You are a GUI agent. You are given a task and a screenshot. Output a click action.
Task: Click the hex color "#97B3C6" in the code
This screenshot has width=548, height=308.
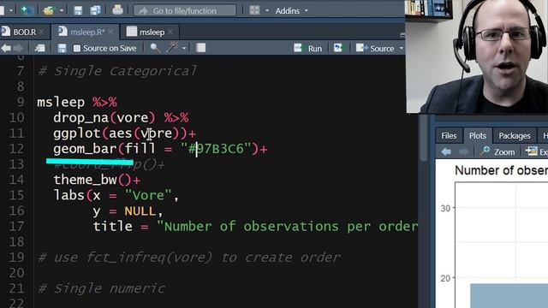(x=216, y=149)
